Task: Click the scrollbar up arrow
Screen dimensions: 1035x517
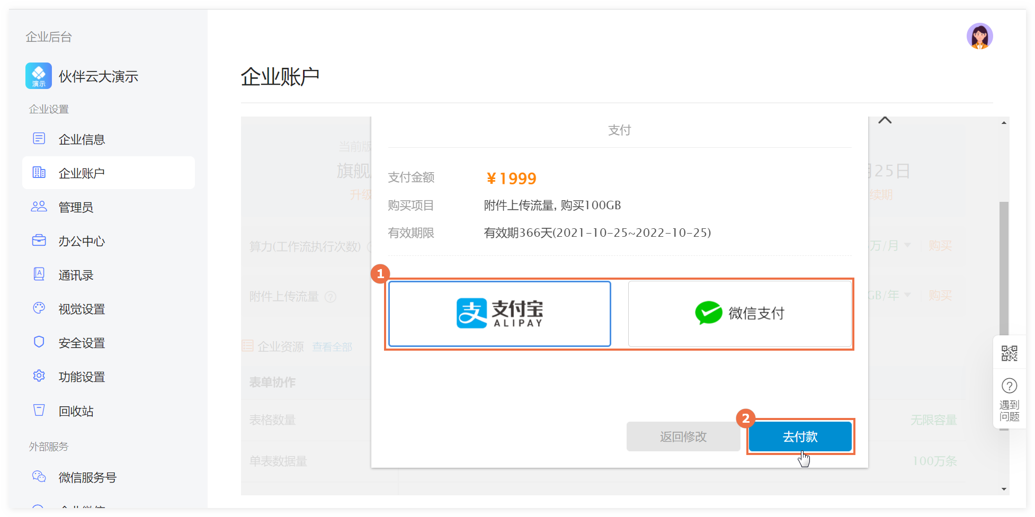Action: pos(1004,123)
